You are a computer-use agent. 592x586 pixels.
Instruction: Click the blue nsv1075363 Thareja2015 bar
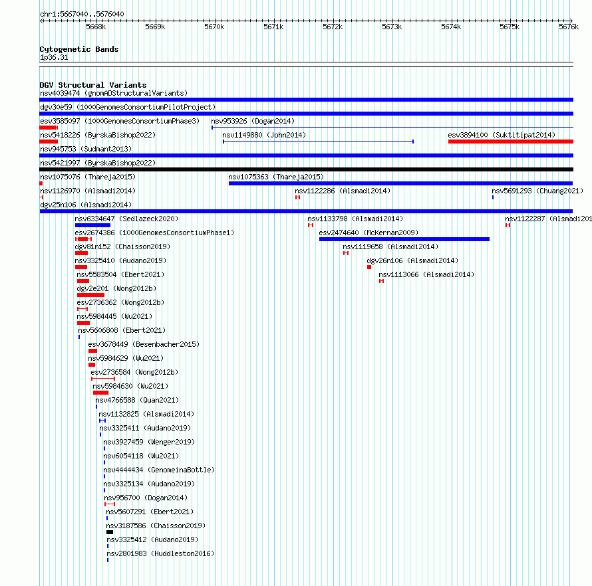(x=400, y=183)
